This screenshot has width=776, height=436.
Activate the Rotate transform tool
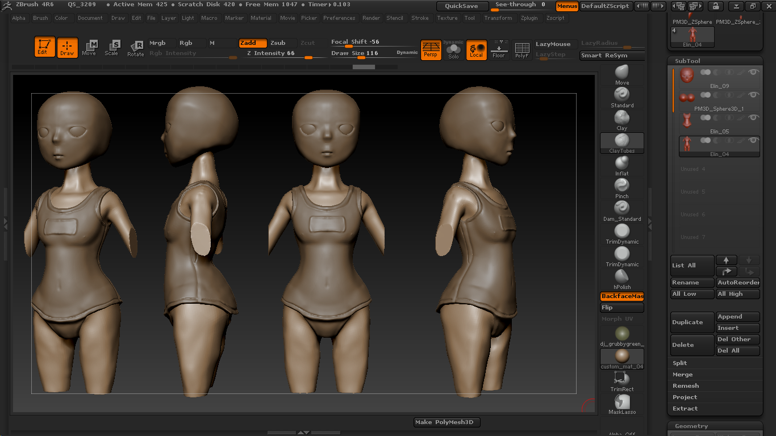click(x=136, y=48)
